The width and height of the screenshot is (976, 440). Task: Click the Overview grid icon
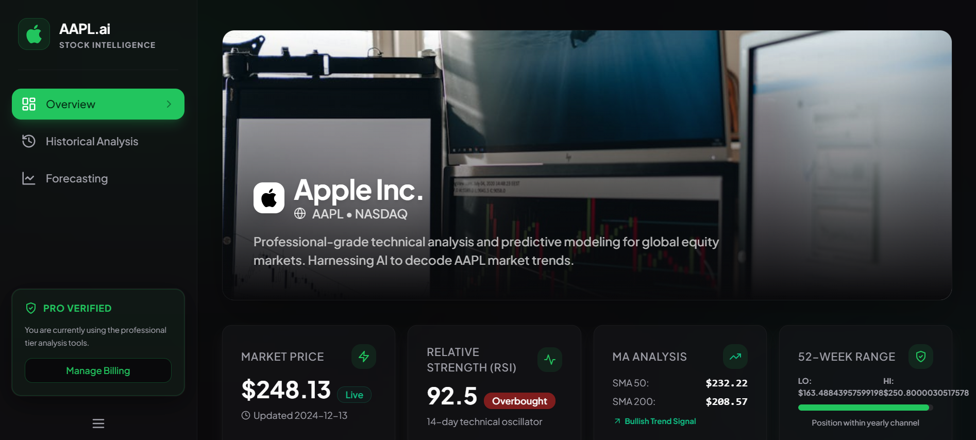point(29,104)
